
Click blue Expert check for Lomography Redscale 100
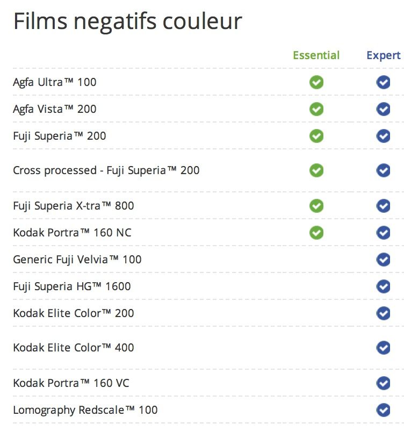pyautogui.click(x=383, y=410)
